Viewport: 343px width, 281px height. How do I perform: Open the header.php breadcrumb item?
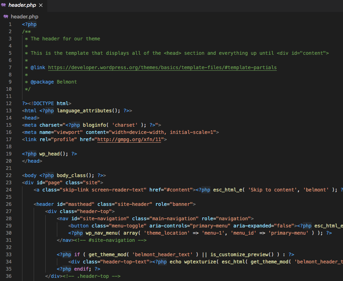24,16
